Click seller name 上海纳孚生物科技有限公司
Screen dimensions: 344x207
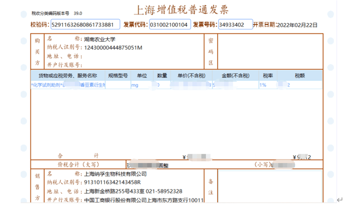115,174
